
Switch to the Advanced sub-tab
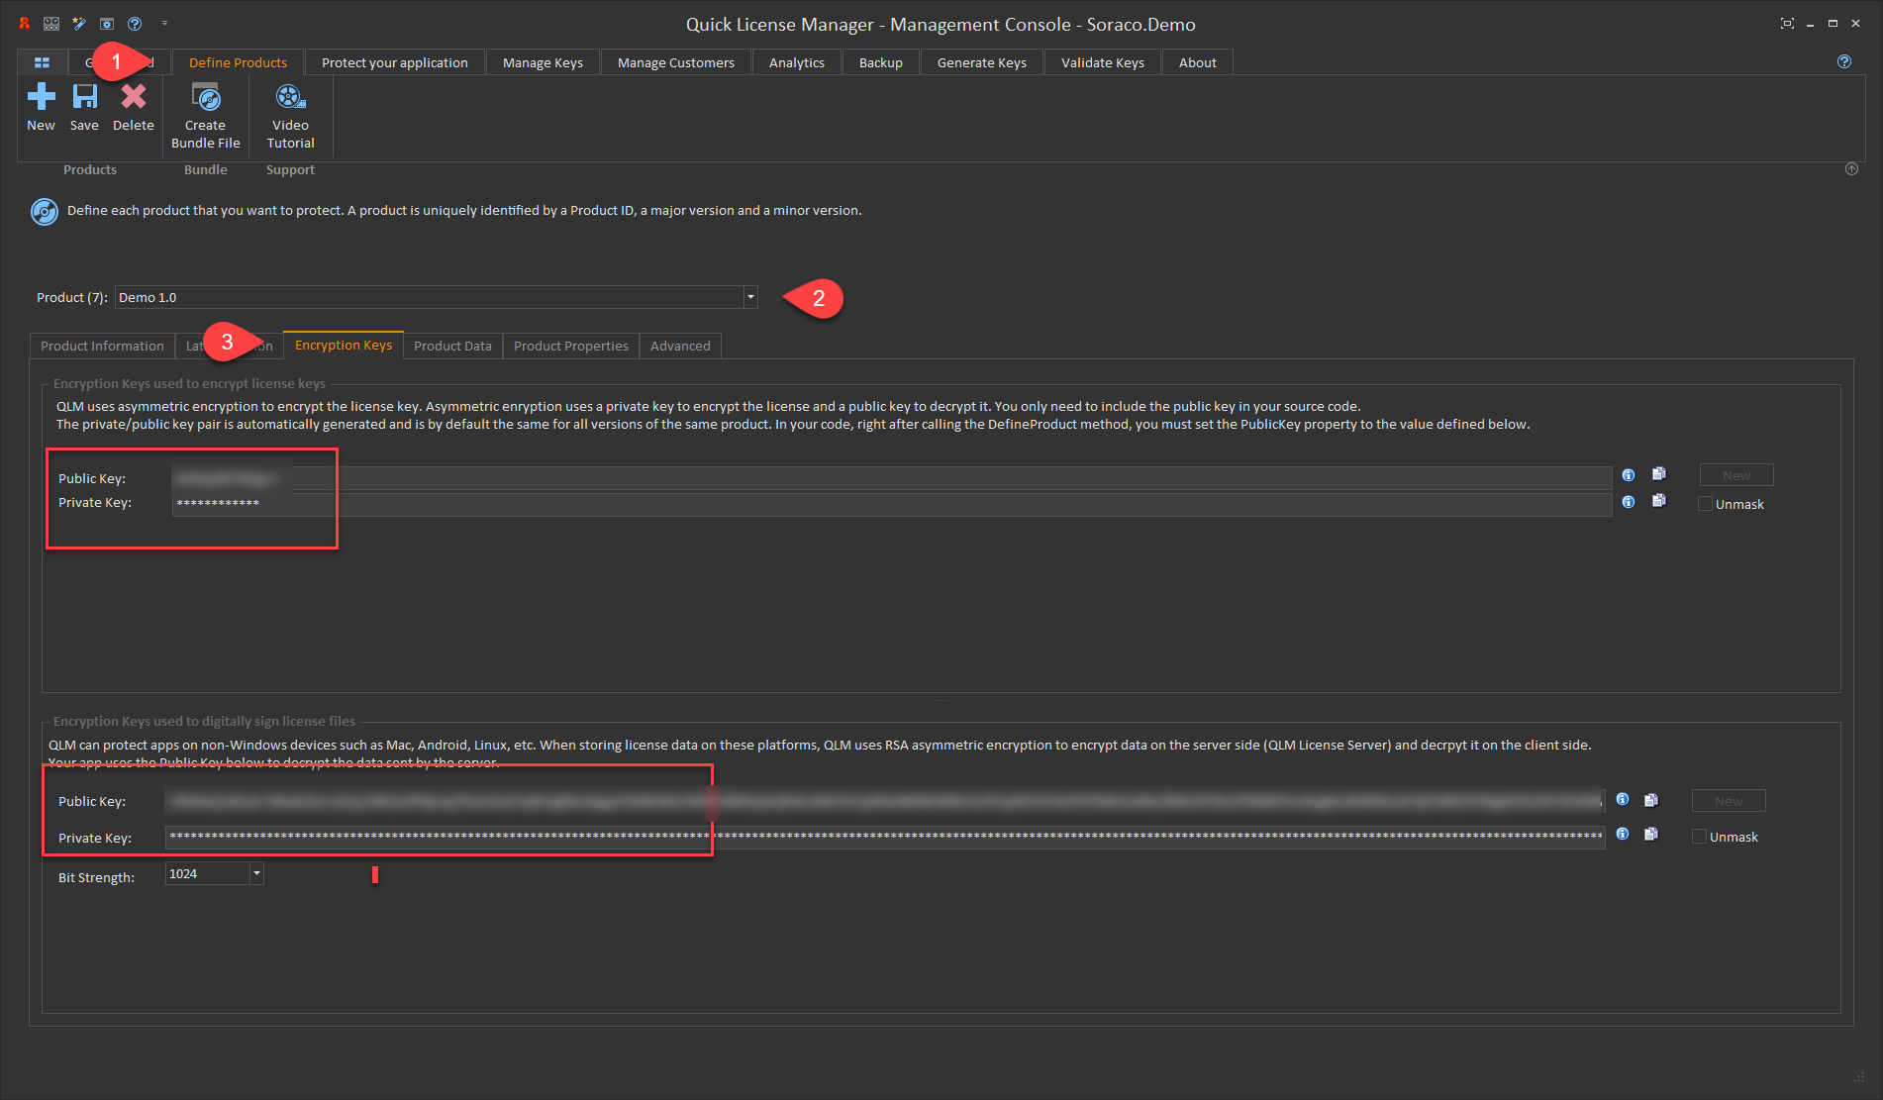tap(680, 346)
